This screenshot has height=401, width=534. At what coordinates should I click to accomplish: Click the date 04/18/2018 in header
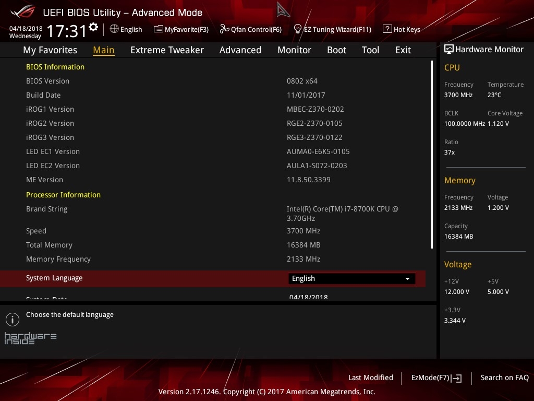pos(26,29)
